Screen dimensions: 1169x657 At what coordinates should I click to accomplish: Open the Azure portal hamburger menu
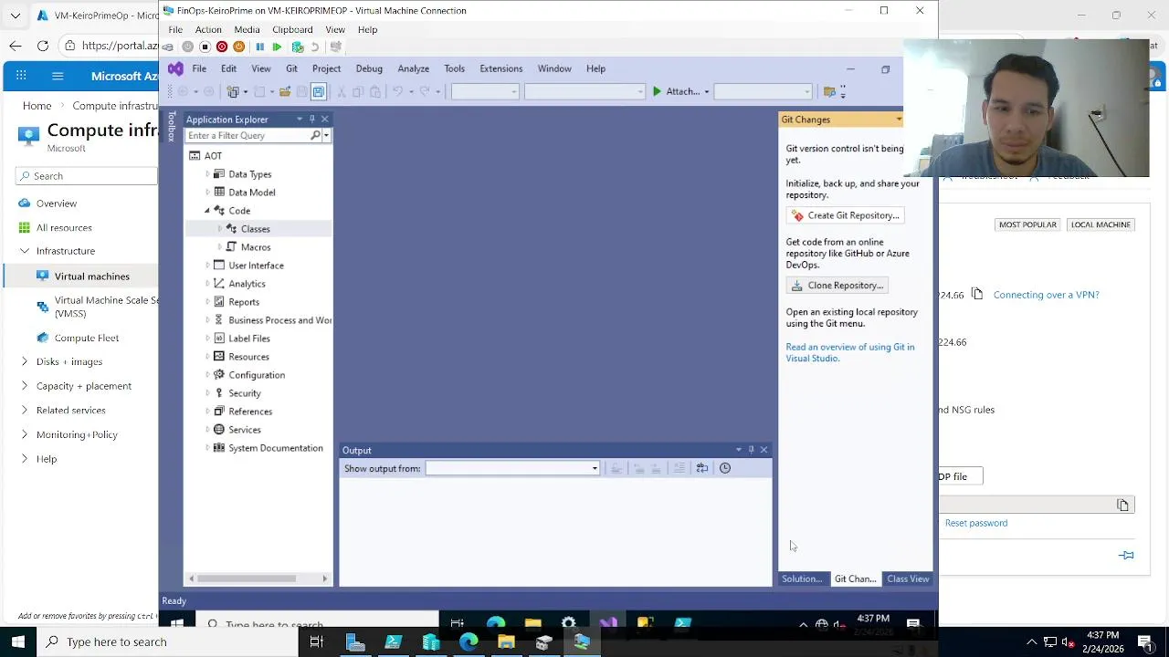click(x=58, y=77)
